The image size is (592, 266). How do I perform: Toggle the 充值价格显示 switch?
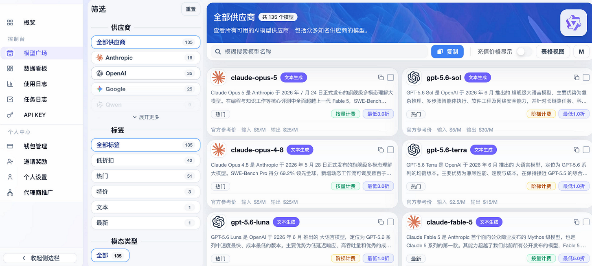click(x=524, y=52)
